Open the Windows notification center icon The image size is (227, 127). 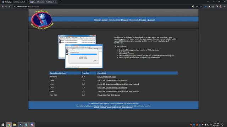[x=222, y=125]
